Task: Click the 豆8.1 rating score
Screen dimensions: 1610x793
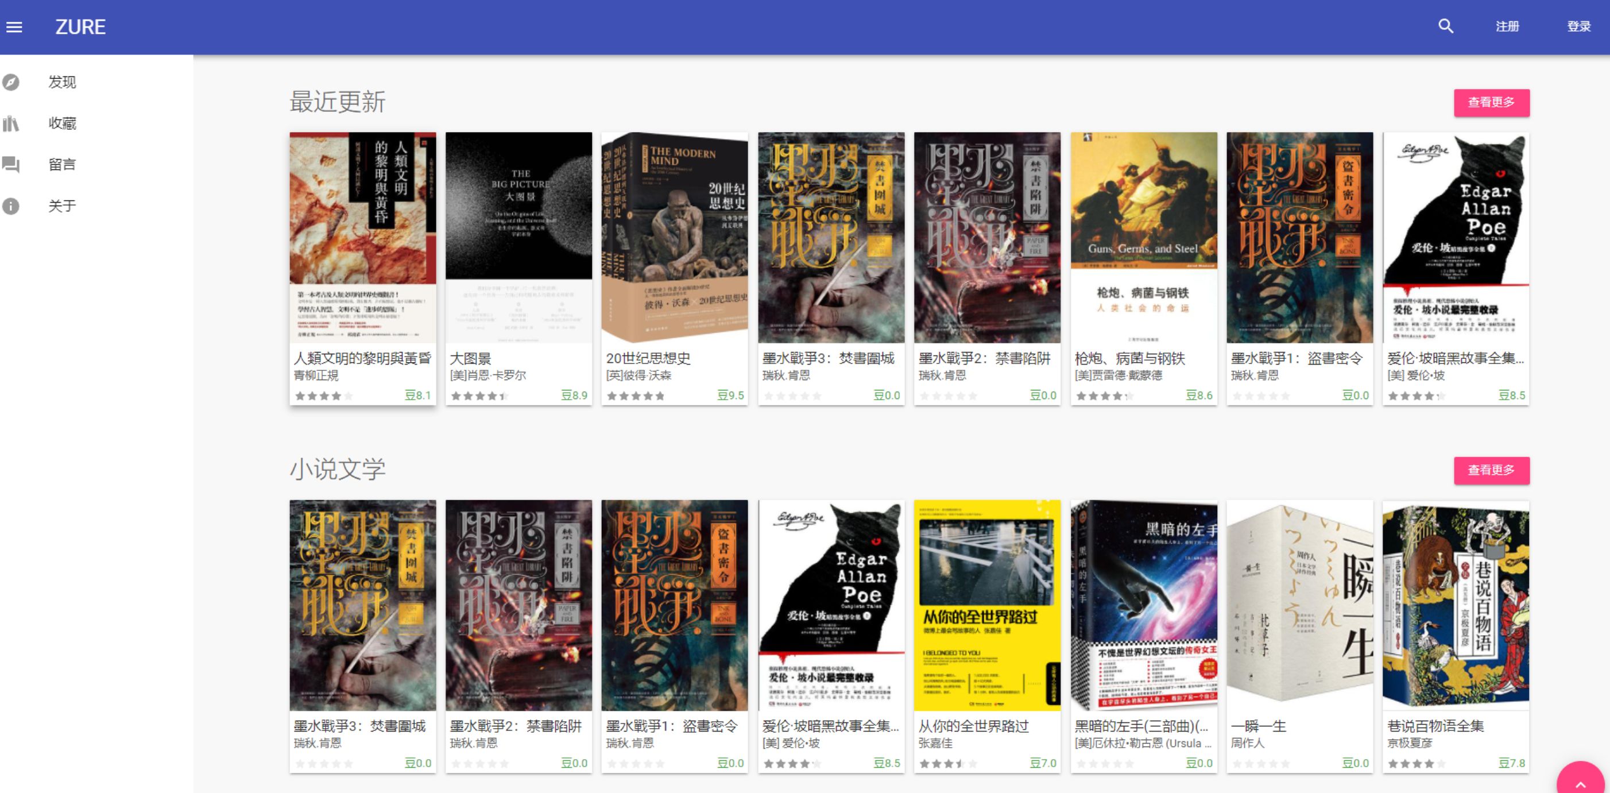Action: click(x=417, y=395)
